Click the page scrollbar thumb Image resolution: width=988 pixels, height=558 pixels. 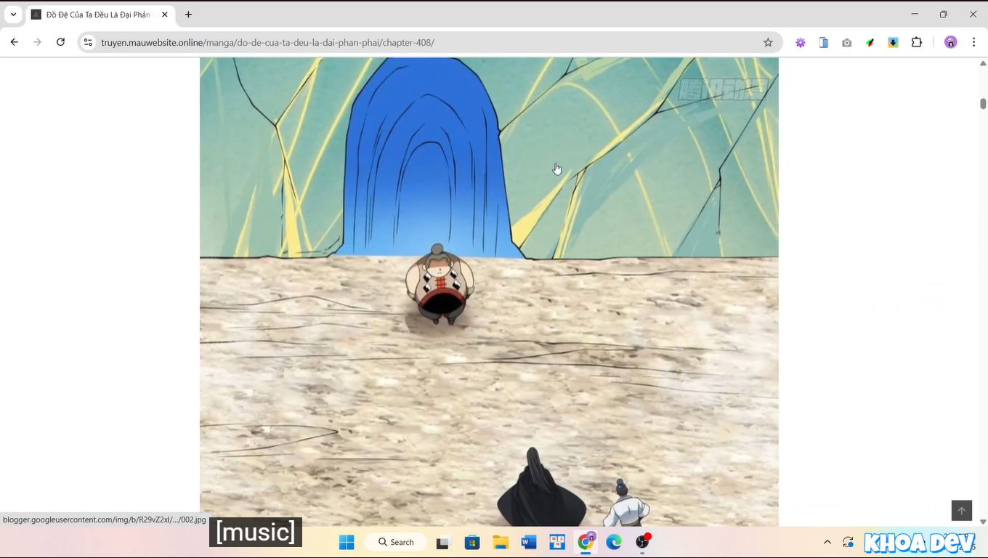983,103
